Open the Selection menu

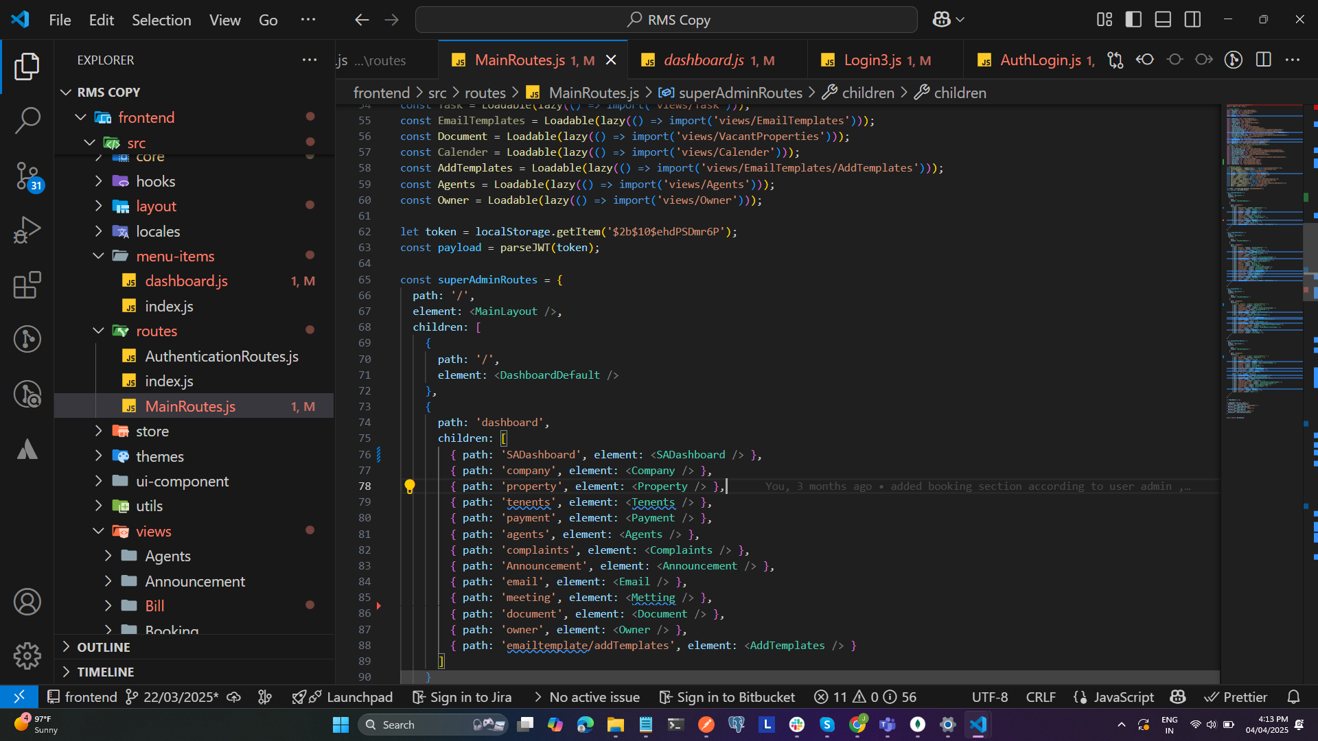[161, 20]
